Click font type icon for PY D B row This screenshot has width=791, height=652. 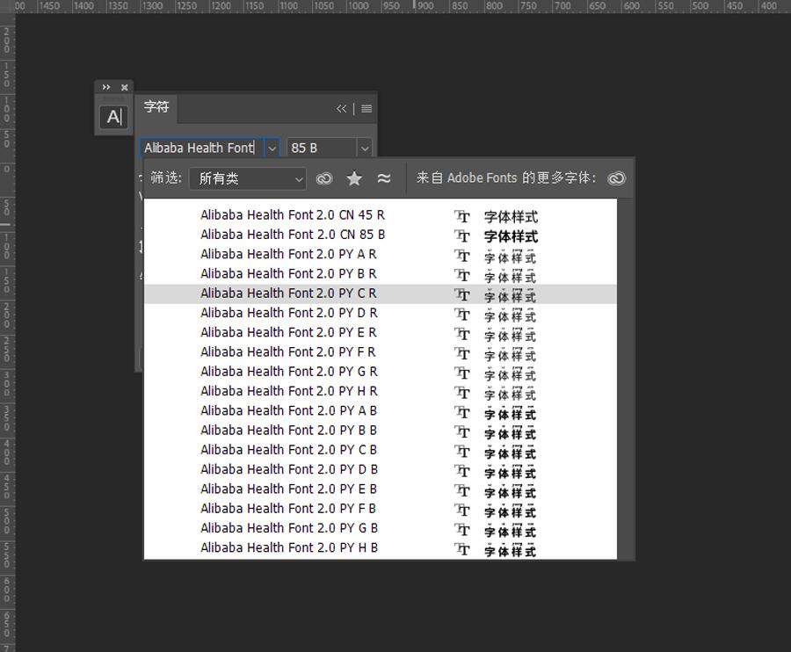462,471
